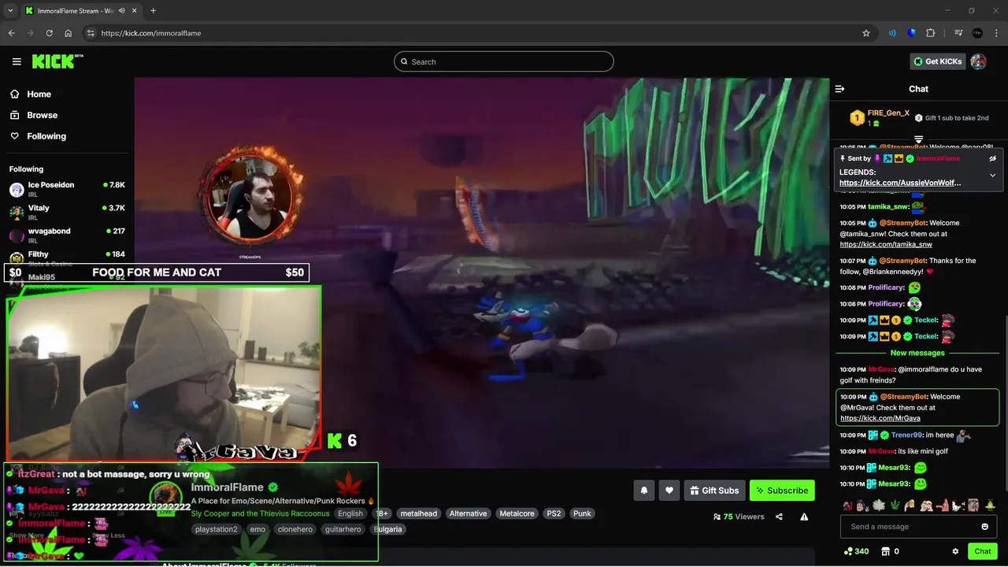This screenshot has height=567, width=1008.
Task: Click the Sly Cooper game category link
Action: [260, 513]
